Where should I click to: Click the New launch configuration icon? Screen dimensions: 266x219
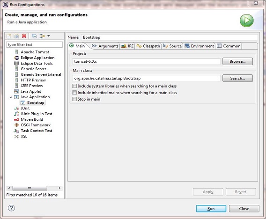click(x=8, y=36)
